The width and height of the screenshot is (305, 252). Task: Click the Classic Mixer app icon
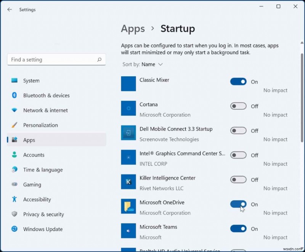[x=128, y=84]
